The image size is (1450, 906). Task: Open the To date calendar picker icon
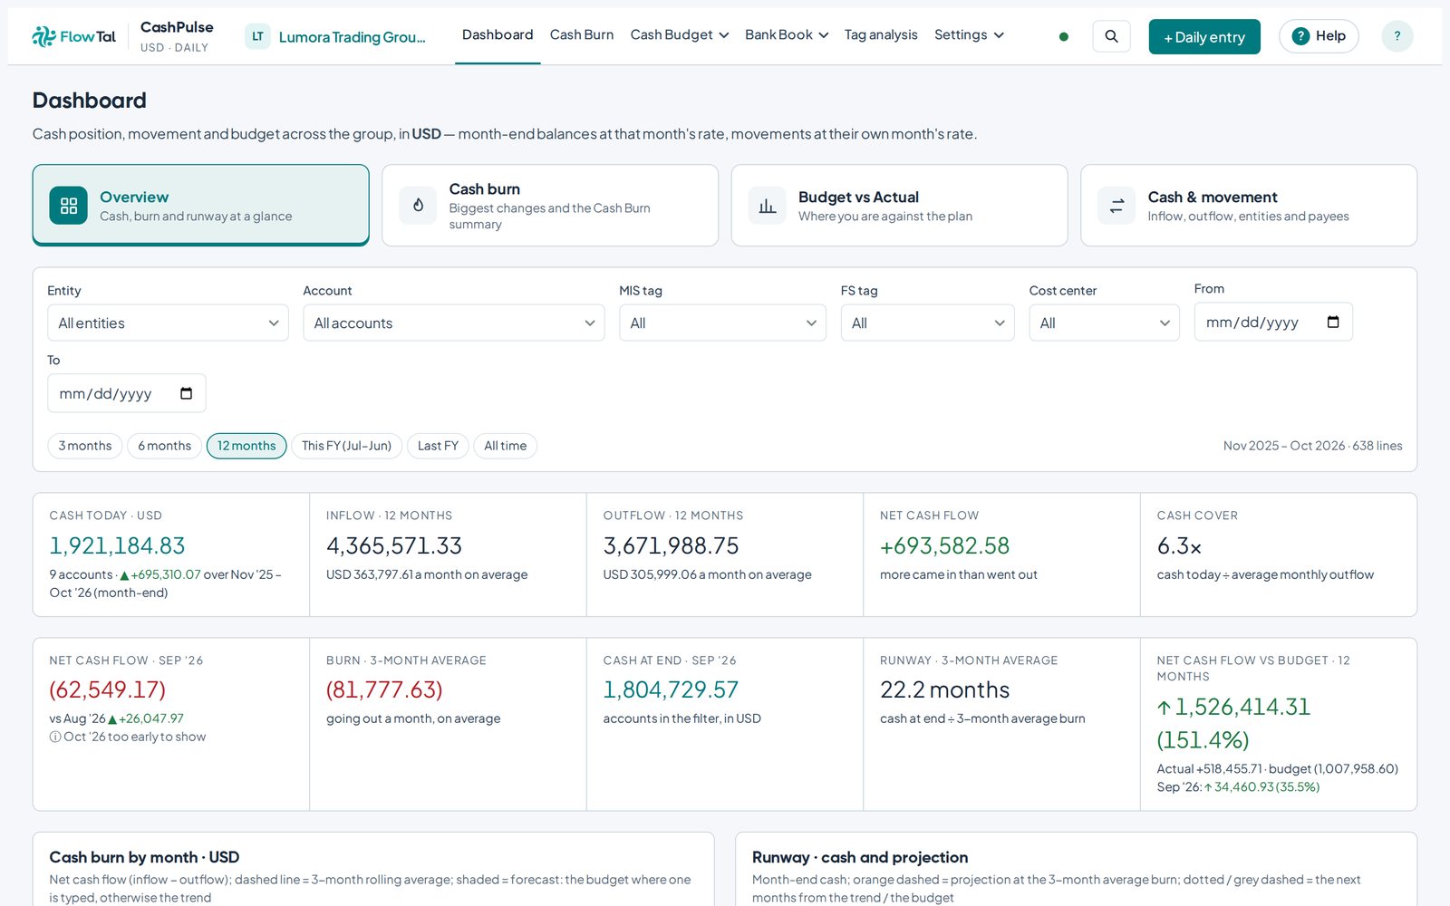pos(186,393)
